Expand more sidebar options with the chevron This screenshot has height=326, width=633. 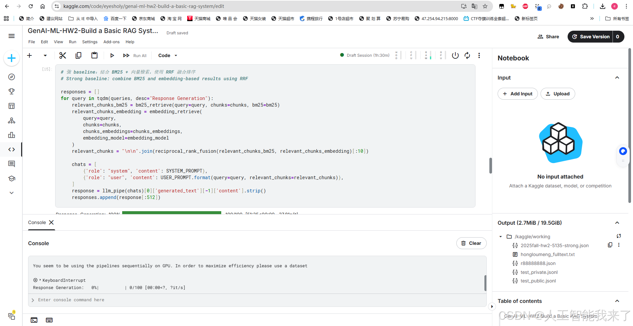tap(11, 193)
